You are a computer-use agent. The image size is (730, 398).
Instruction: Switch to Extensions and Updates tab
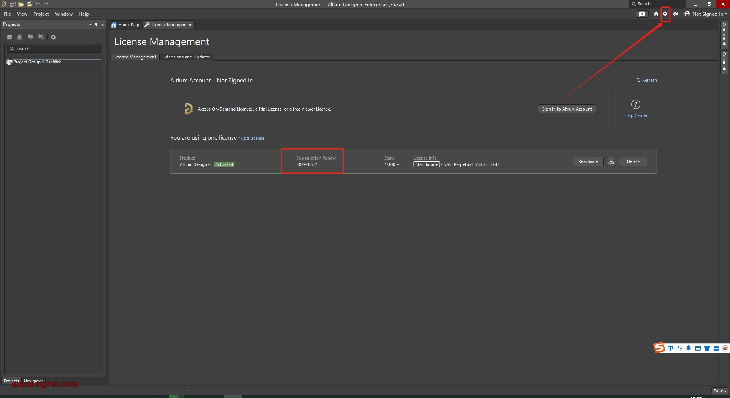pyautogui.click(x=186, y=57)
